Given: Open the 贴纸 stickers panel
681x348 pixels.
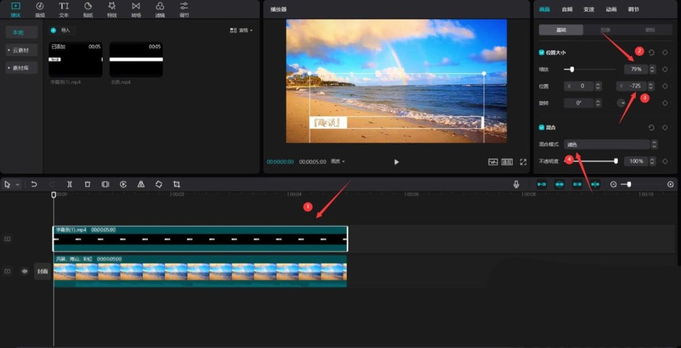Looking at the screenshot, I should [x=88, y=9].
